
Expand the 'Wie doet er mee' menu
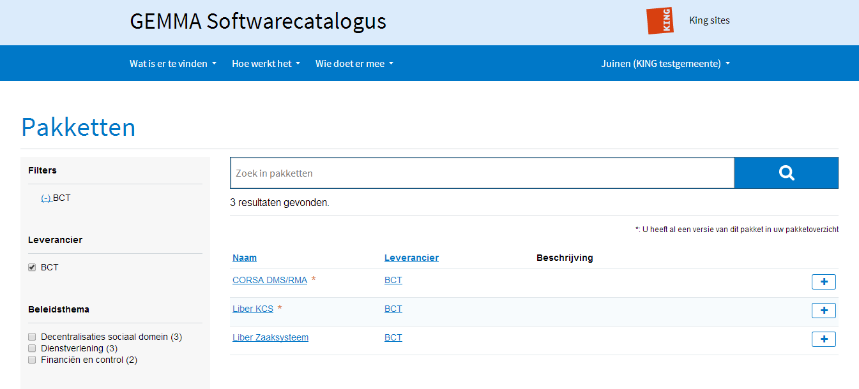pyautogui.click(x=354, y=63)
